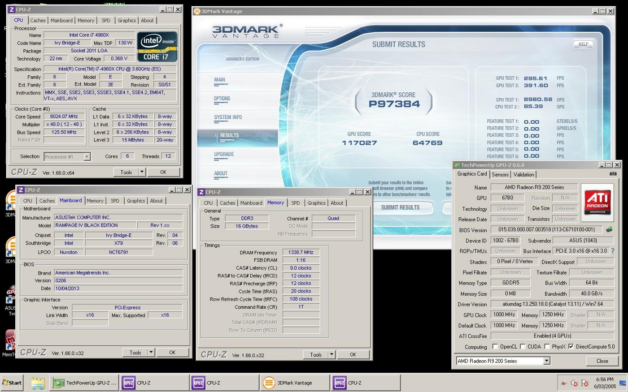Expand Tools dropdown arrow in CPU window

point(142,172)
